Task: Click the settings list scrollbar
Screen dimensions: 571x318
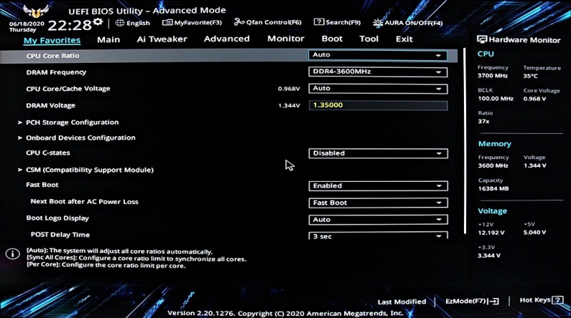Action: pyautogui.click(x=465, y=140)
